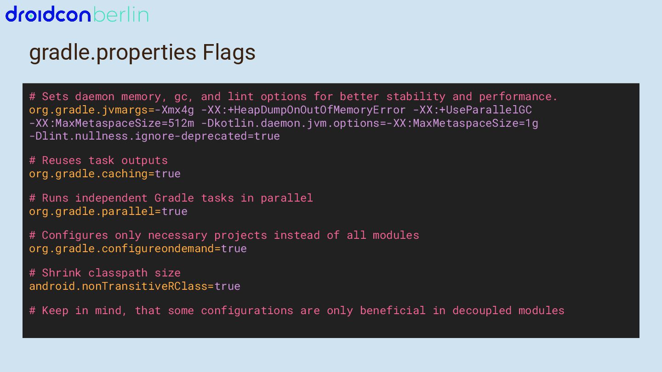Click the android.nonTransitiveRClass=true line
662x372 pixels.
135,286
